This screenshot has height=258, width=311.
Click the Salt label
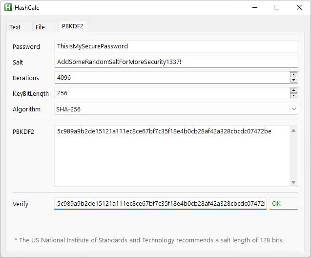(18, 63)
